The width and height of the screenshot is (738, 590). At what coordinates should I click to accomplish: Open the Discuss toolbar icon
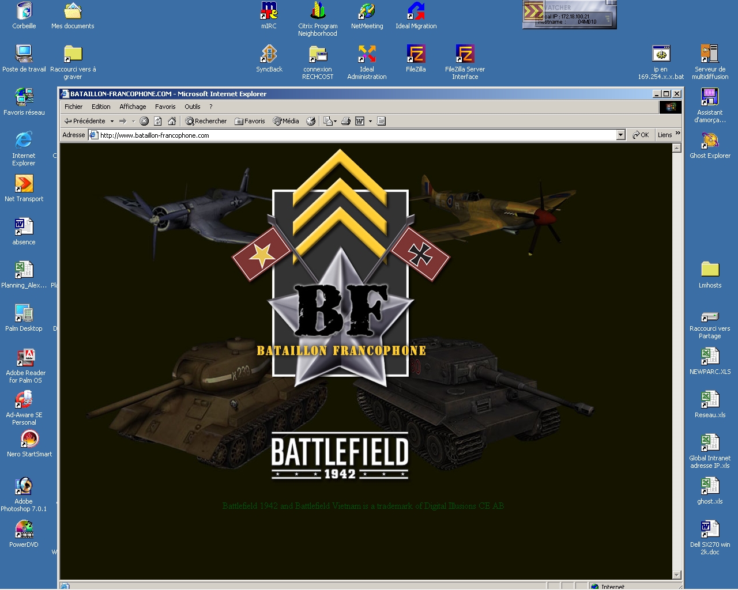(x=381, y=121)
